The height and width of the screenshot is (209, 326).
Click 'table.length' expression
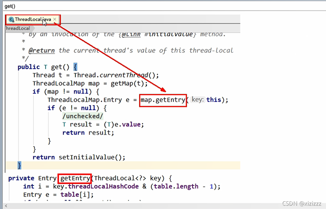(x=176, y=186)
